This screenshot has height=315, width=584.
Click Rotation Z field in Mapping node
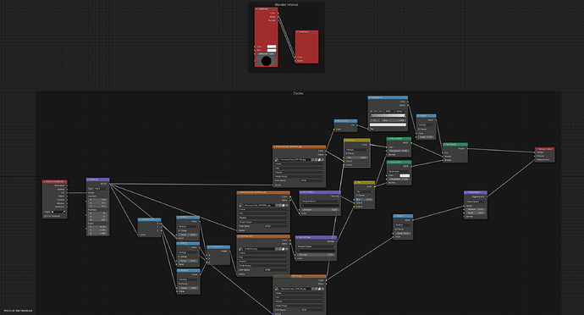tap(97, 220)
